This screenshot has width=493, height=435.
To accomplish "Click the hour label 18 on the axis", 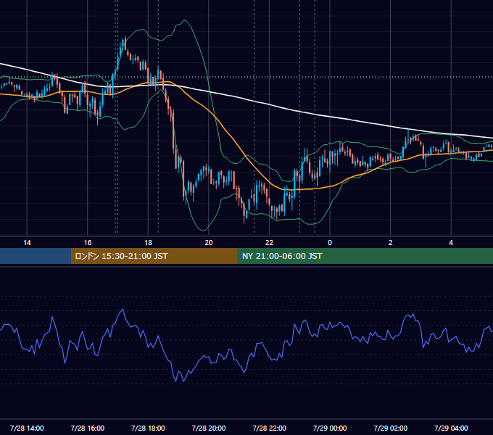I will click(148, 243).
